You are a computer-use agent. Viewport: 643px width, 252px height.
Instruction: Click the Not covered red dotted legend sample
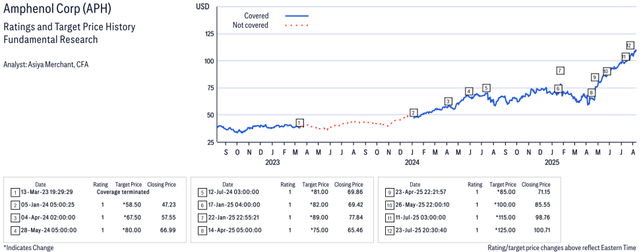[x=296, y=26]
